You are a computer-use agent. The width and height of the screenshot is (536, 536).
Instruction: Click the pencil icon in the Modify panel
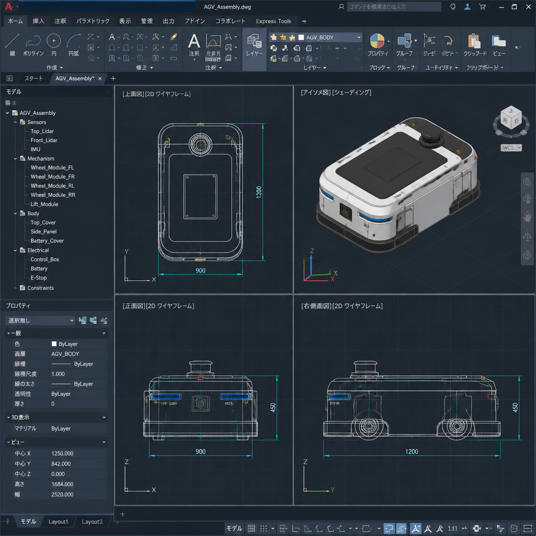click(174, 37)
